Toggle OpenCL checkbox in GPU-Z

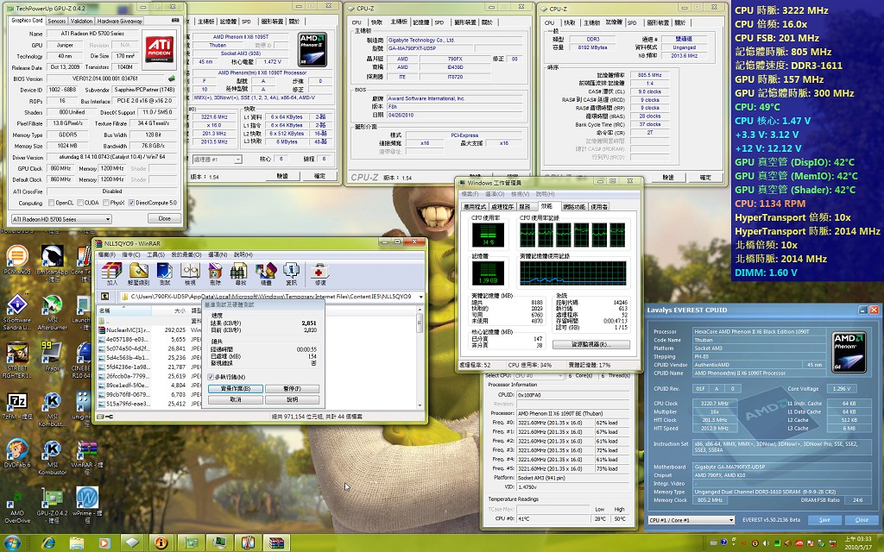51,203
